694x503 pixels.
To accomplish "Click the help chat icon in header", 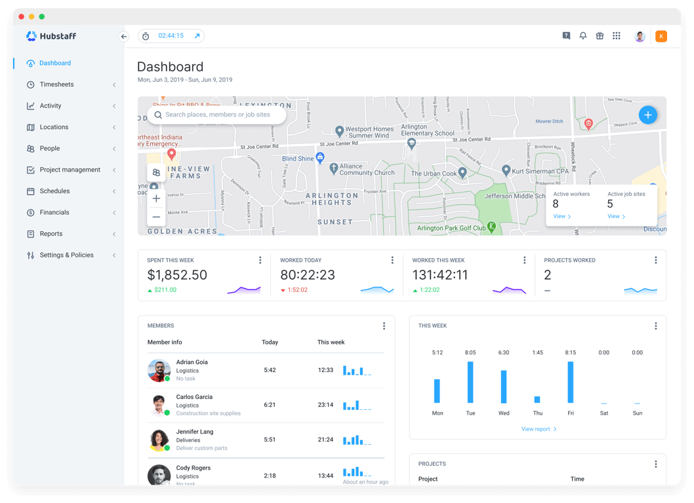I will click(x=566, y=36).
